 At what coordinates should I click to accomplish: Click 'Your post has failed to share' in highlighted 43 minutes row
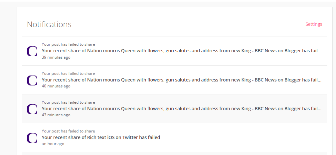coord(68,102)
